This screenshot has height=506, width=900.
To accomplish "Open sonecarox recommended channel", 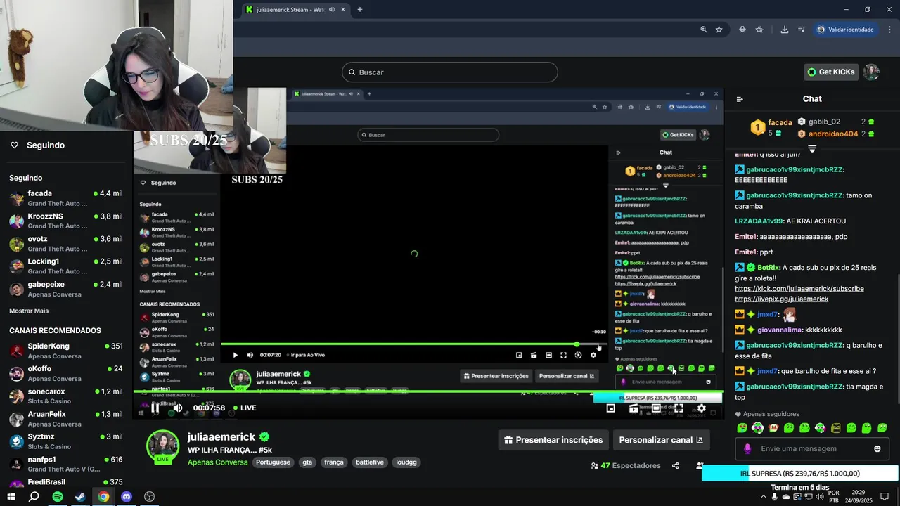I will click(x=67, y=396).
